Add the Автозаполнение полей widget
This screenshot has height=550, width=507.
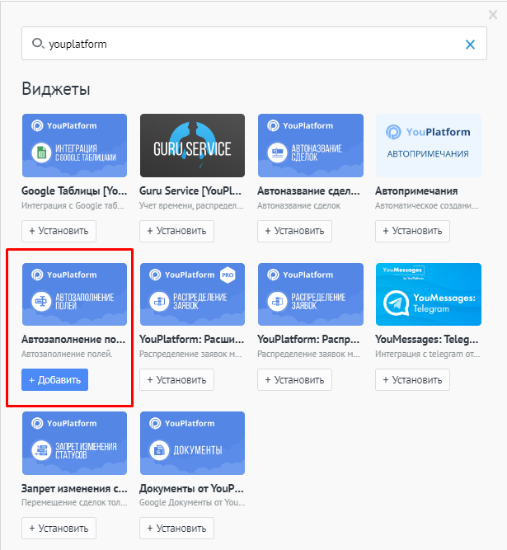pyautogui.click(x=54, y=380)
